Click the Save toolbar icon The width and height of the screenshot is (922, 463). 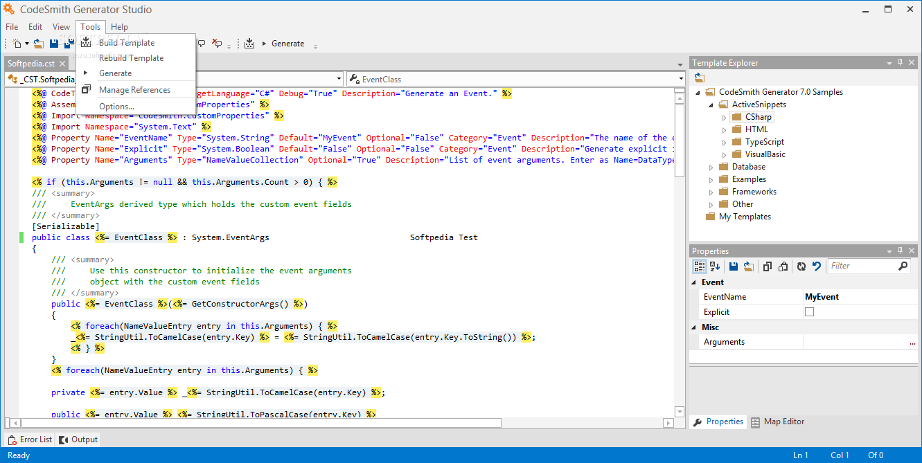[x=54, y=44]
